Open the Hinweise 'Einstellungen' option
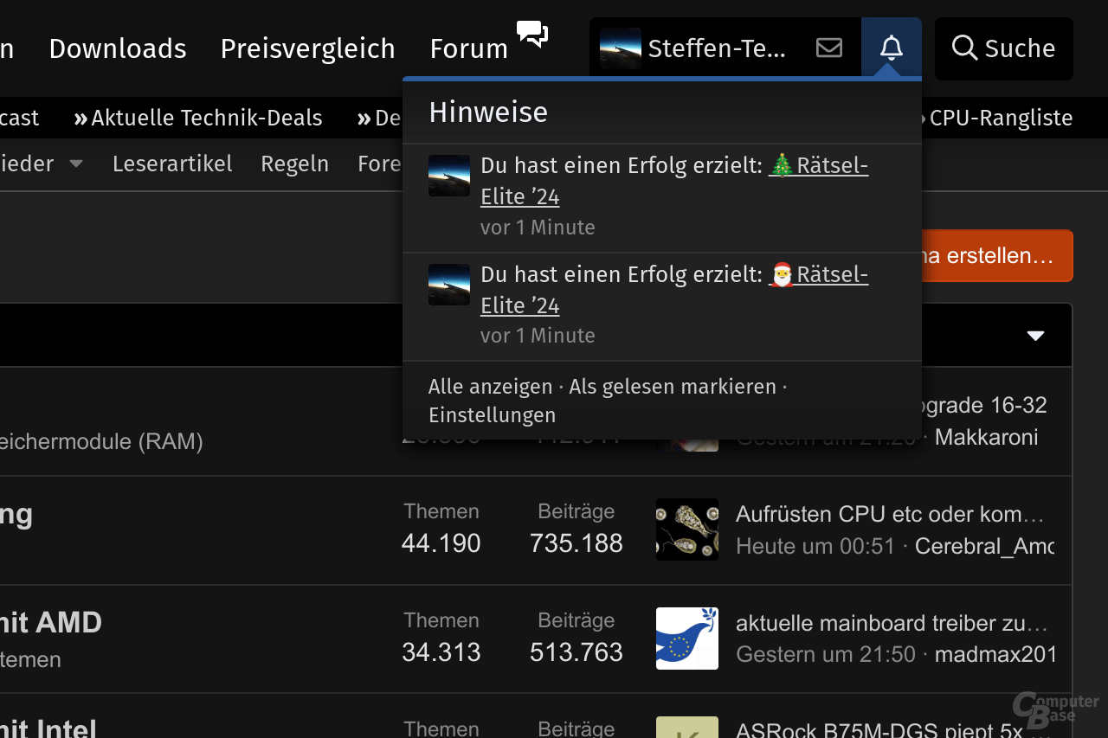The image size is (1108, 738). [x=492, y=414]
